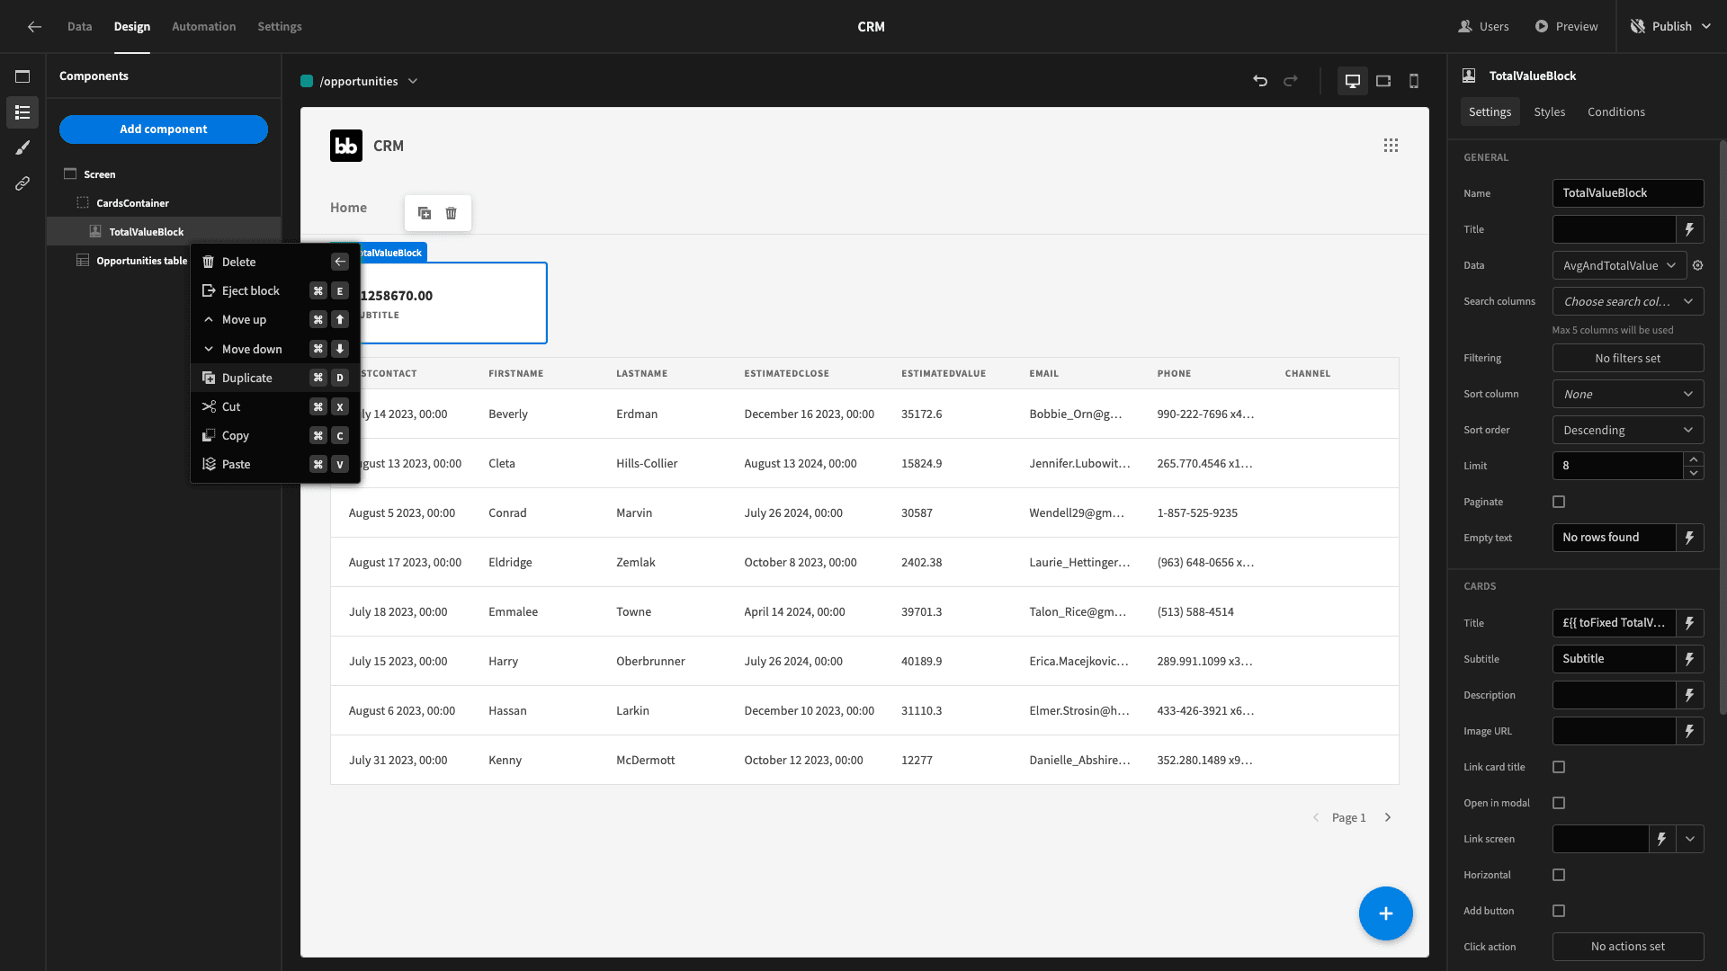Viewport: 1727px width, 971px height.
Task: Click the Users button
Action: coord(1483,26)
